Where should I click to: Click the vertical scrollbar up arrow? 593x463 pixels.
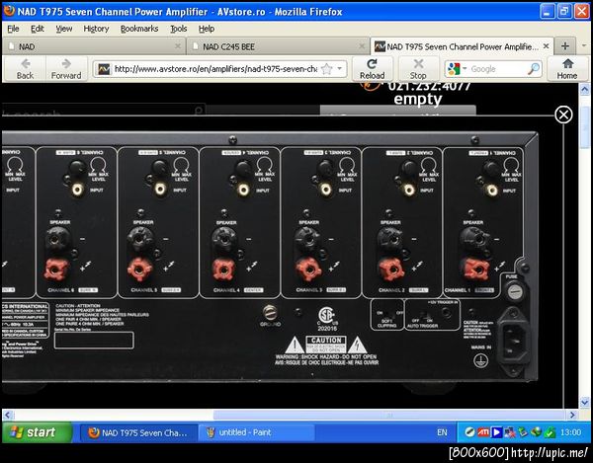tap(584, 90)
